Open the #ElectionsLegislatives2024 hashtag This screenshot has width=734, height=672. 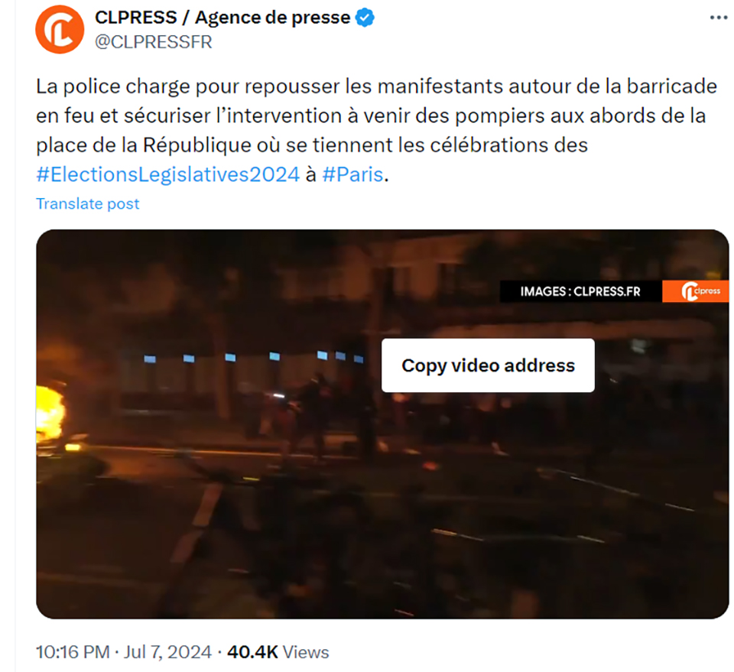167,174
